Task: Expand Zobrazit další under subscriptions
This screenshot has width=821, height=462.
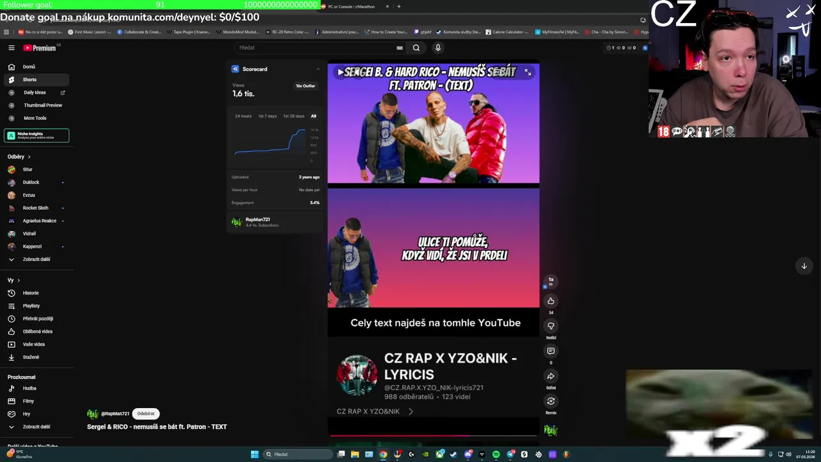Action: (x=36, y=259)
